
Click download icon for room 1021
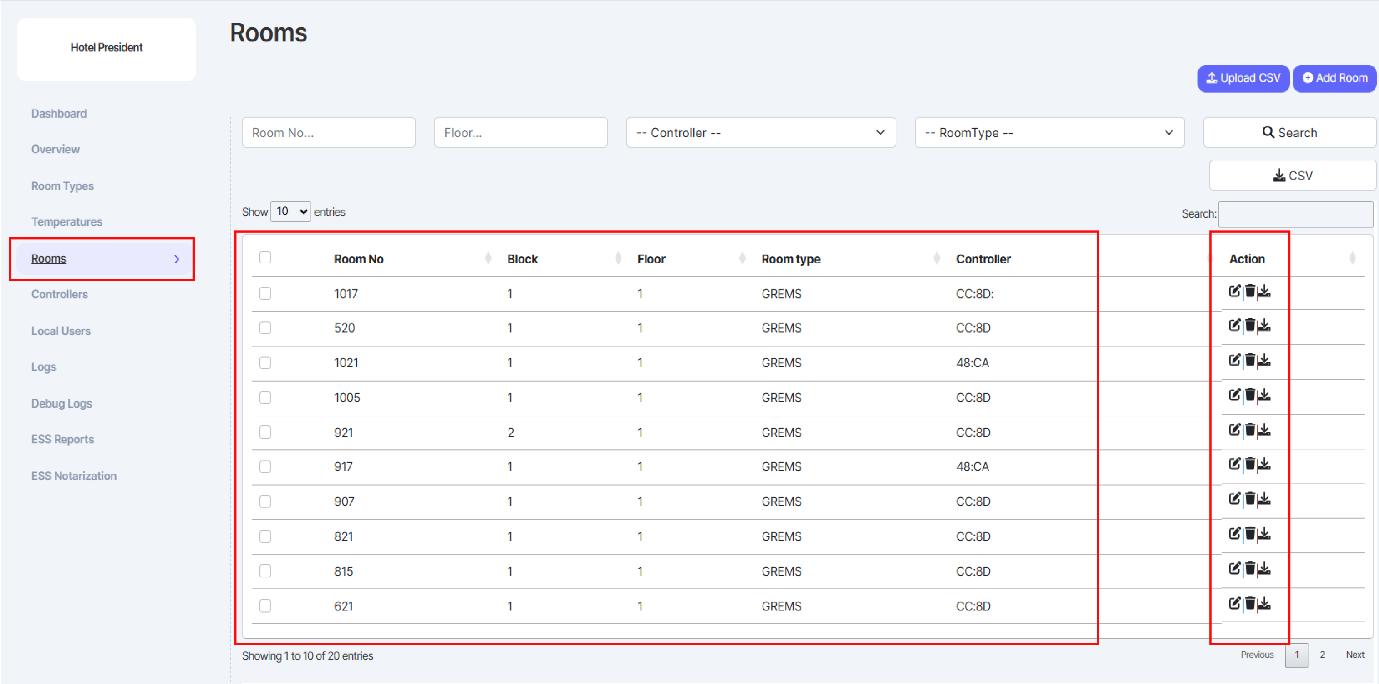[x=1264, y=360]
